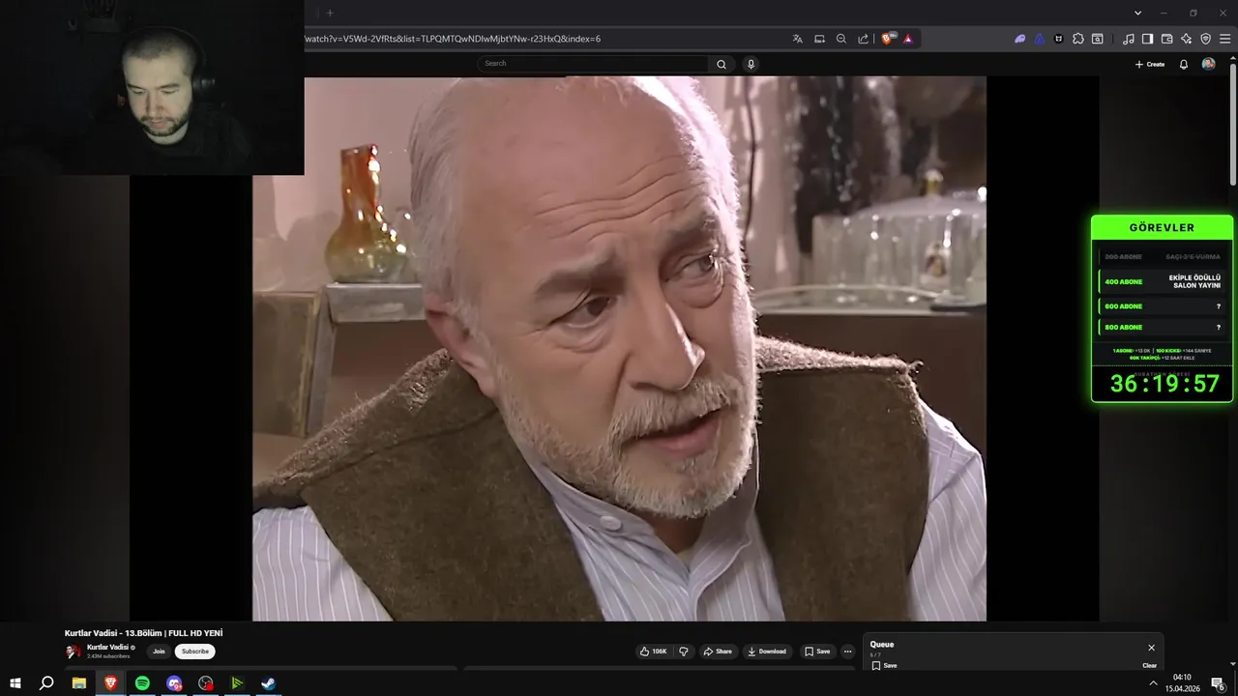Click the Download button under the video
1238x696 pixels.
point(767,652)
